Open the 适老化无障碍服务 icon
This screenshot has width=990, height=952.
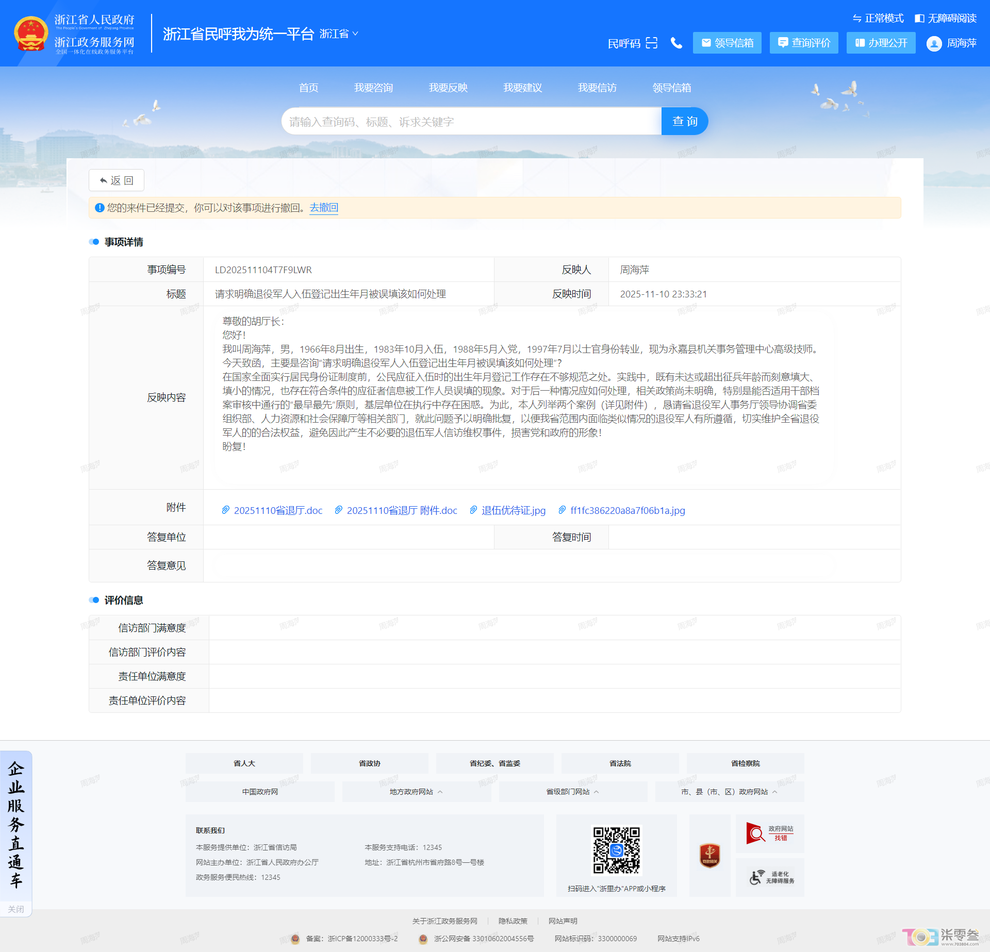(769, 877)
